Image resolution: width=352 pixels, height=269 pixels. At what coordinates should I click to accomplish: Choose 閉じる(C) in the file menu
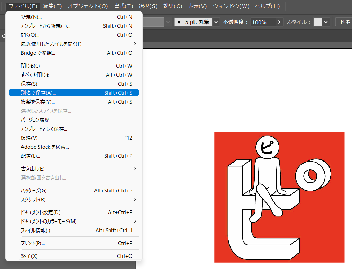74,66
